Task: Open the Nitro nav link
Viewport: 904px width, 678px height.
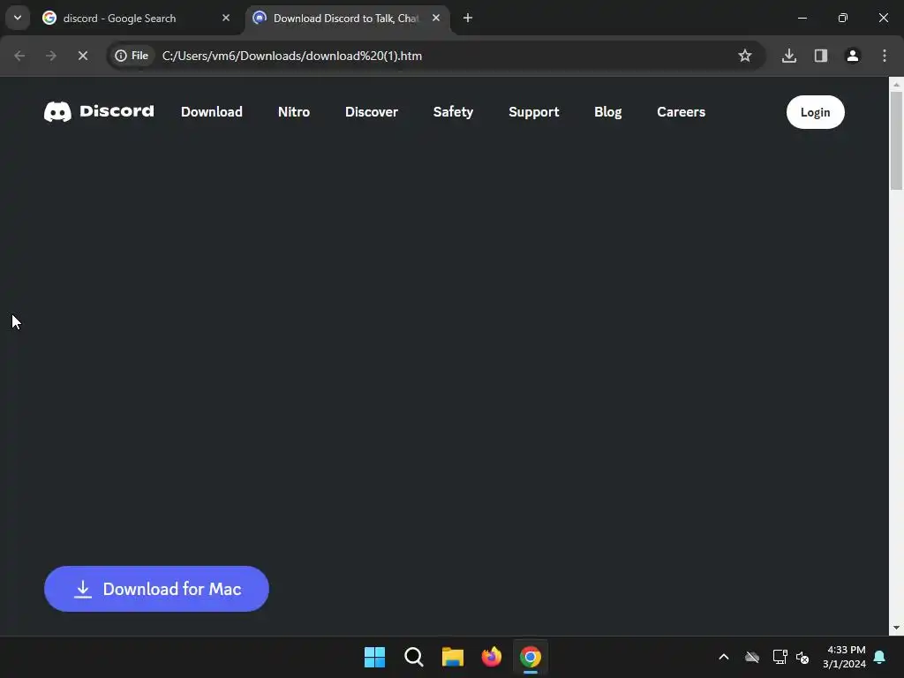Action: [x=294, y=112]
